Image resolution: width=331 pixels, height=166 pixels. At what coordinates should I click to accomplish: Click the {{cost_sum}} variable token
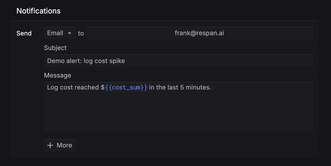coord(126,87)
